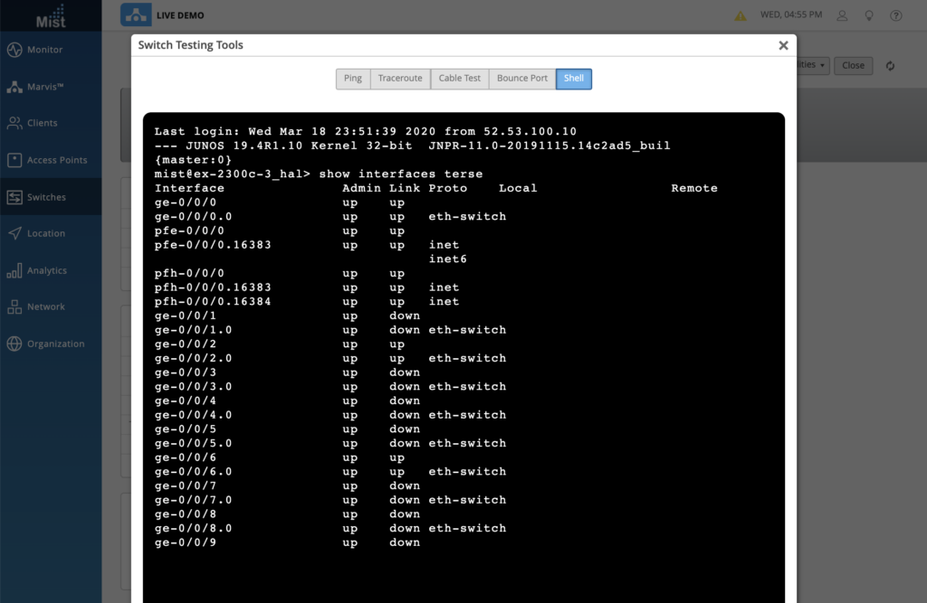
Task: Open the user account icon
Action: click(841, 14)
